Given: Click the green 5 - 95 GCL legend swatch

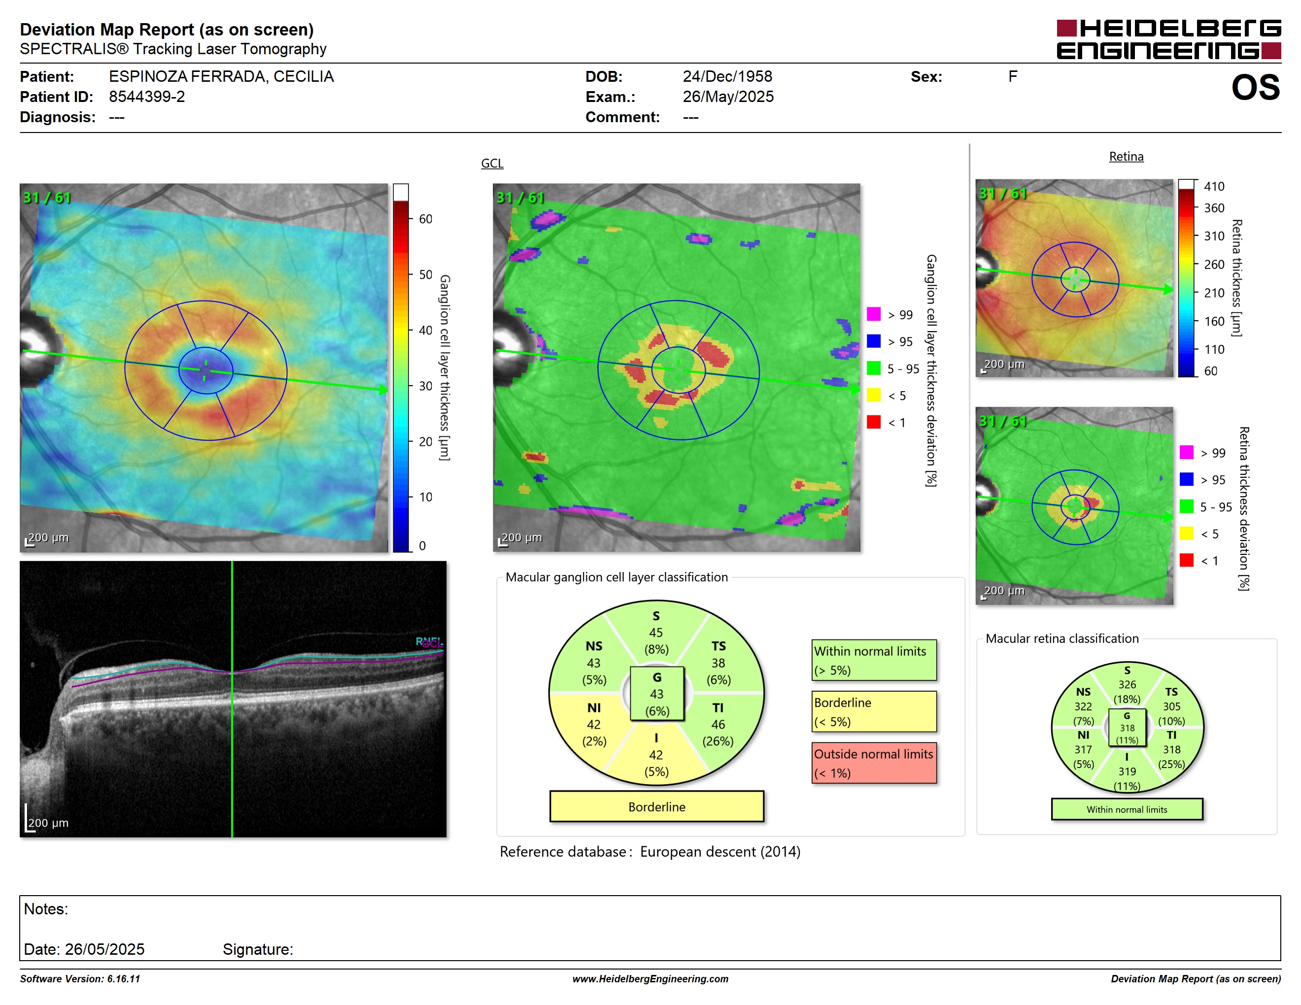Looking at the screenshot, I should [873, 368].
